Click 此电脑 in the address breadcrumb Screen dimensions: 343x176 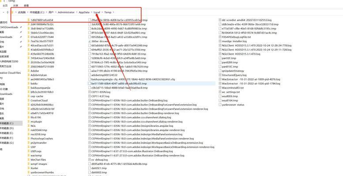[x=22, y=12]
